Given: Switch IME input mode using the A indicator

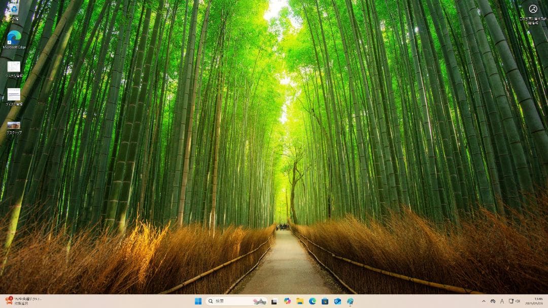Looking at the screenshot, I should pyautogui.click(x=502, y=300).
